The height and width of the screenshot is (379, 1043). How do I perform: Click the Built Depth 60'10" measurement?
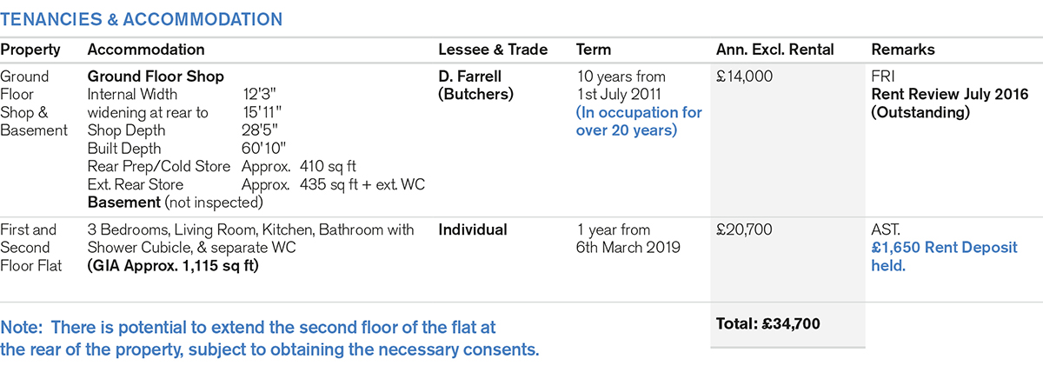pos(261,149)
